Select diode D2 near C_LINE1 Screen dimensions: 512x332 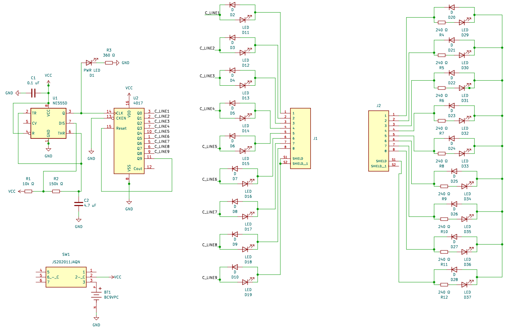(232, 5)
